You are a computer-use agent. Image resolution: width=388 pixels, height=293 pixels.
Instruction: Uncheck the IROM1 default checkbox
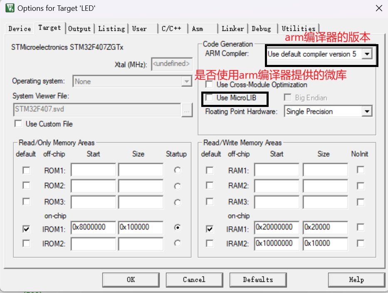[x=26, y=228]
